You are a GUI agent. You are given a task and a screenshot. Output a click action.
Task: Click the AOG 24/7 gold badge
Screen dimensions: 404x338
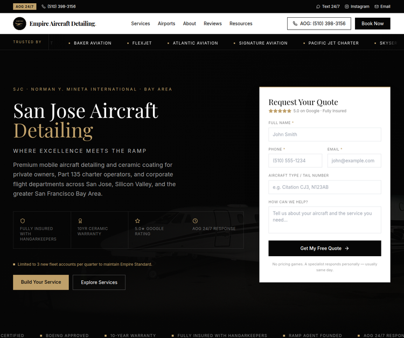25,6
